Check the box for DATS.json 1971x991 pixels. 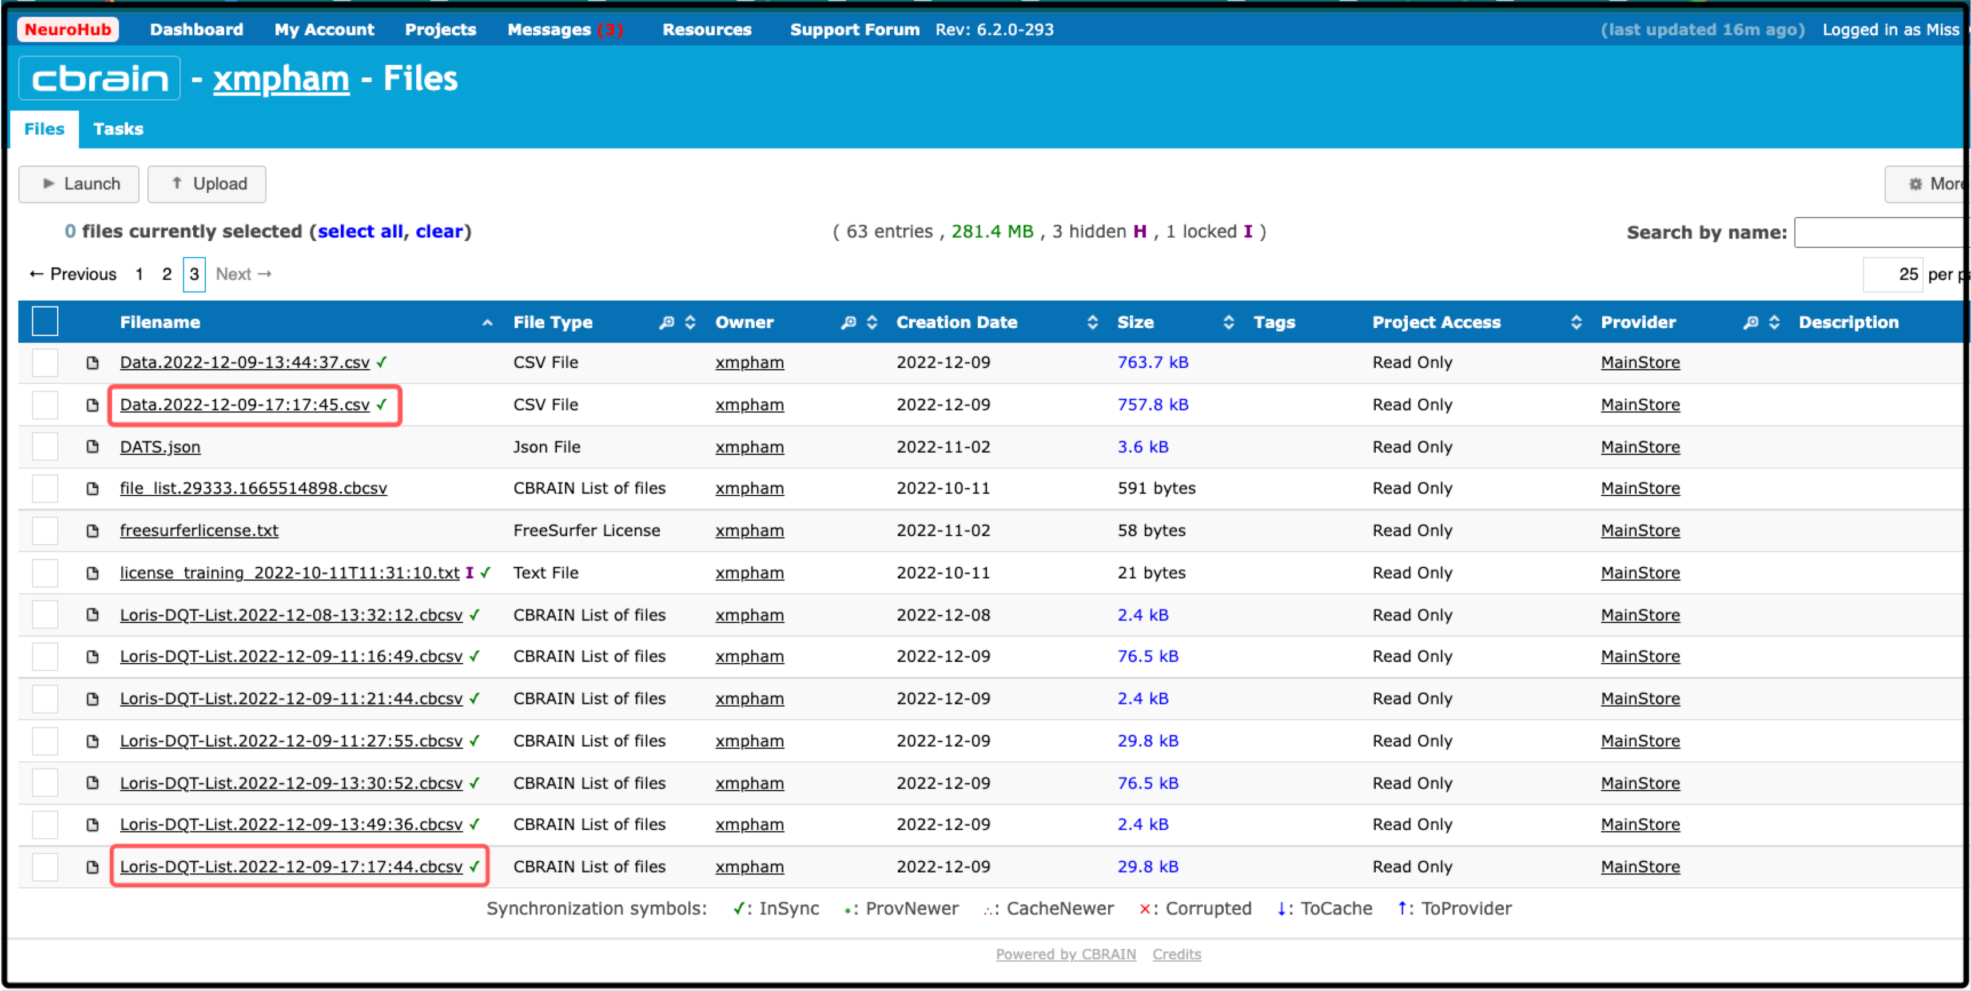coord(45,447)
